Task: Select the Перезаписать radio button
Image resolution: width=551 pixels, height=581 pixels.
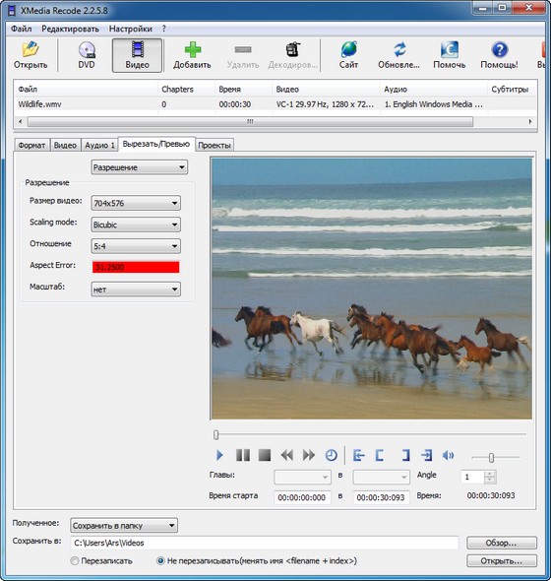Action: [x=75, y=560]
